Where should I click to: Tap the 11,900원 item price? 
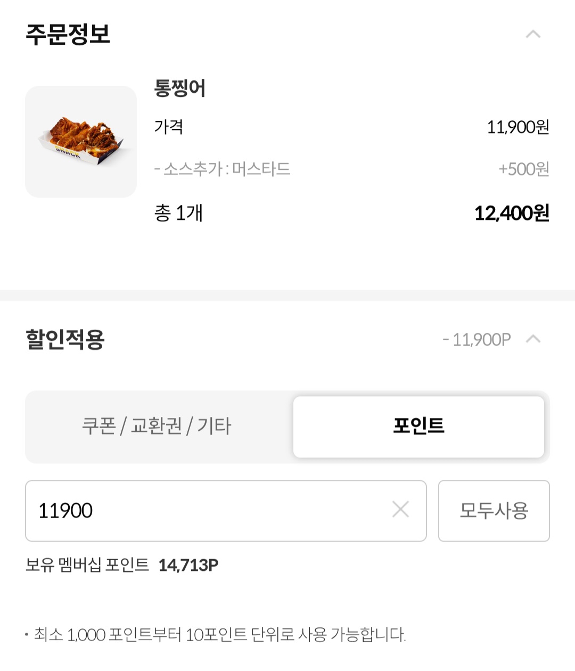pyautogui.click(x=518, y=127)
